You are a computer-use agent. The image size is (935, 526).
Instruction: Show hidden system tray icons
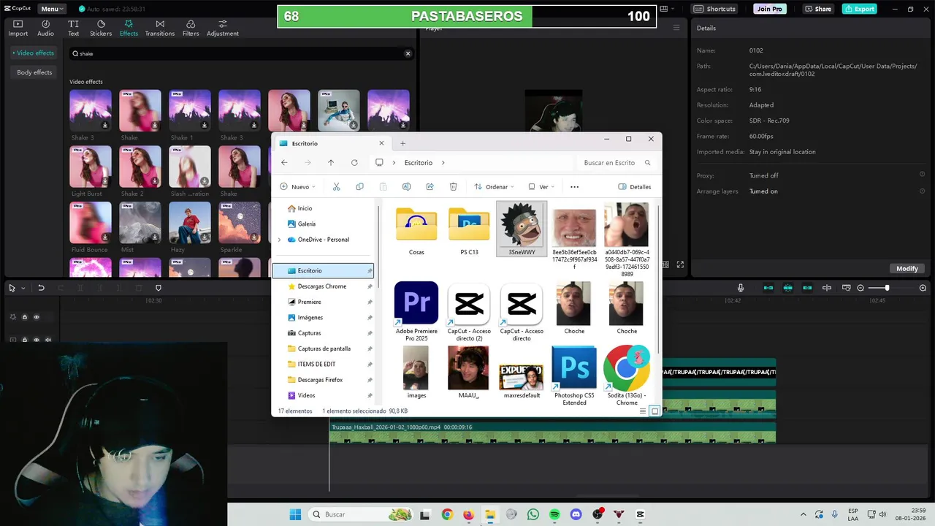(x=804, y=514)
